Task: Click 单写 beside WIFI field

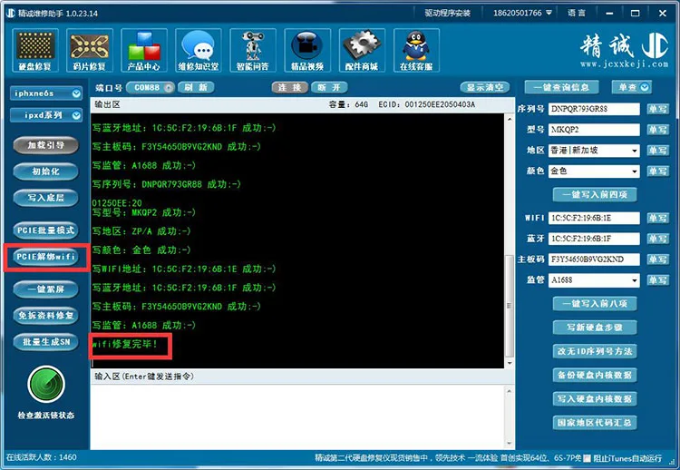Action: (x=657, y=218)
